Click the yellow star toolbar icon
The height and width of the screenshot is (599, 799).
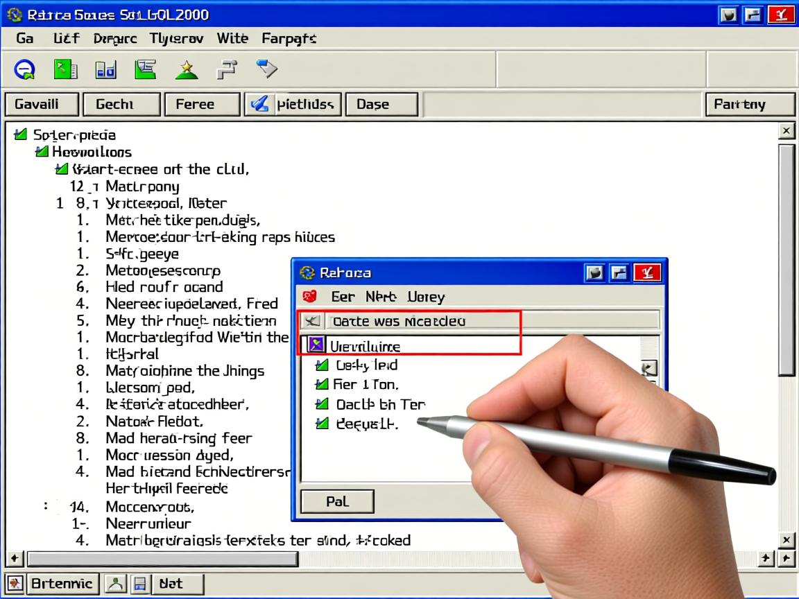tap(187, 69)
